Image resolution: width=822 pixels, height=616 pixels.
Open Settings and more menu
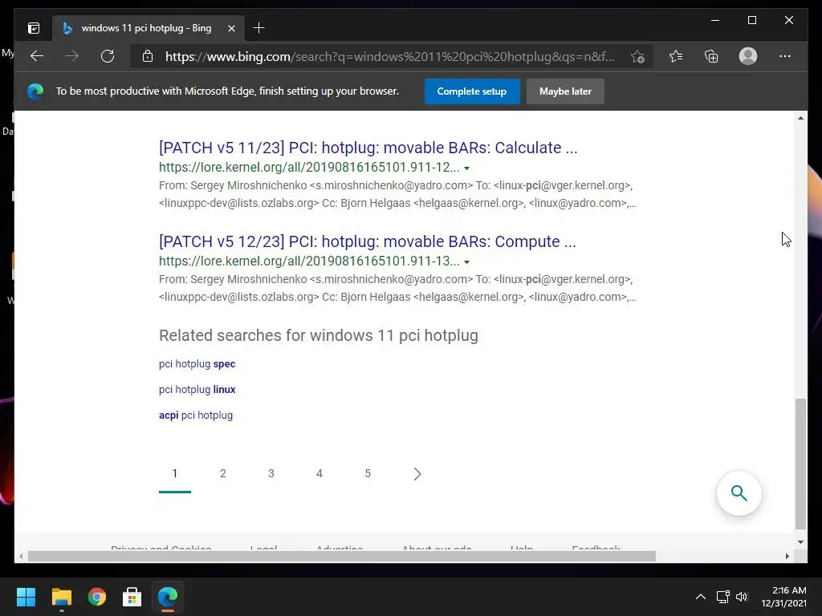785,56
